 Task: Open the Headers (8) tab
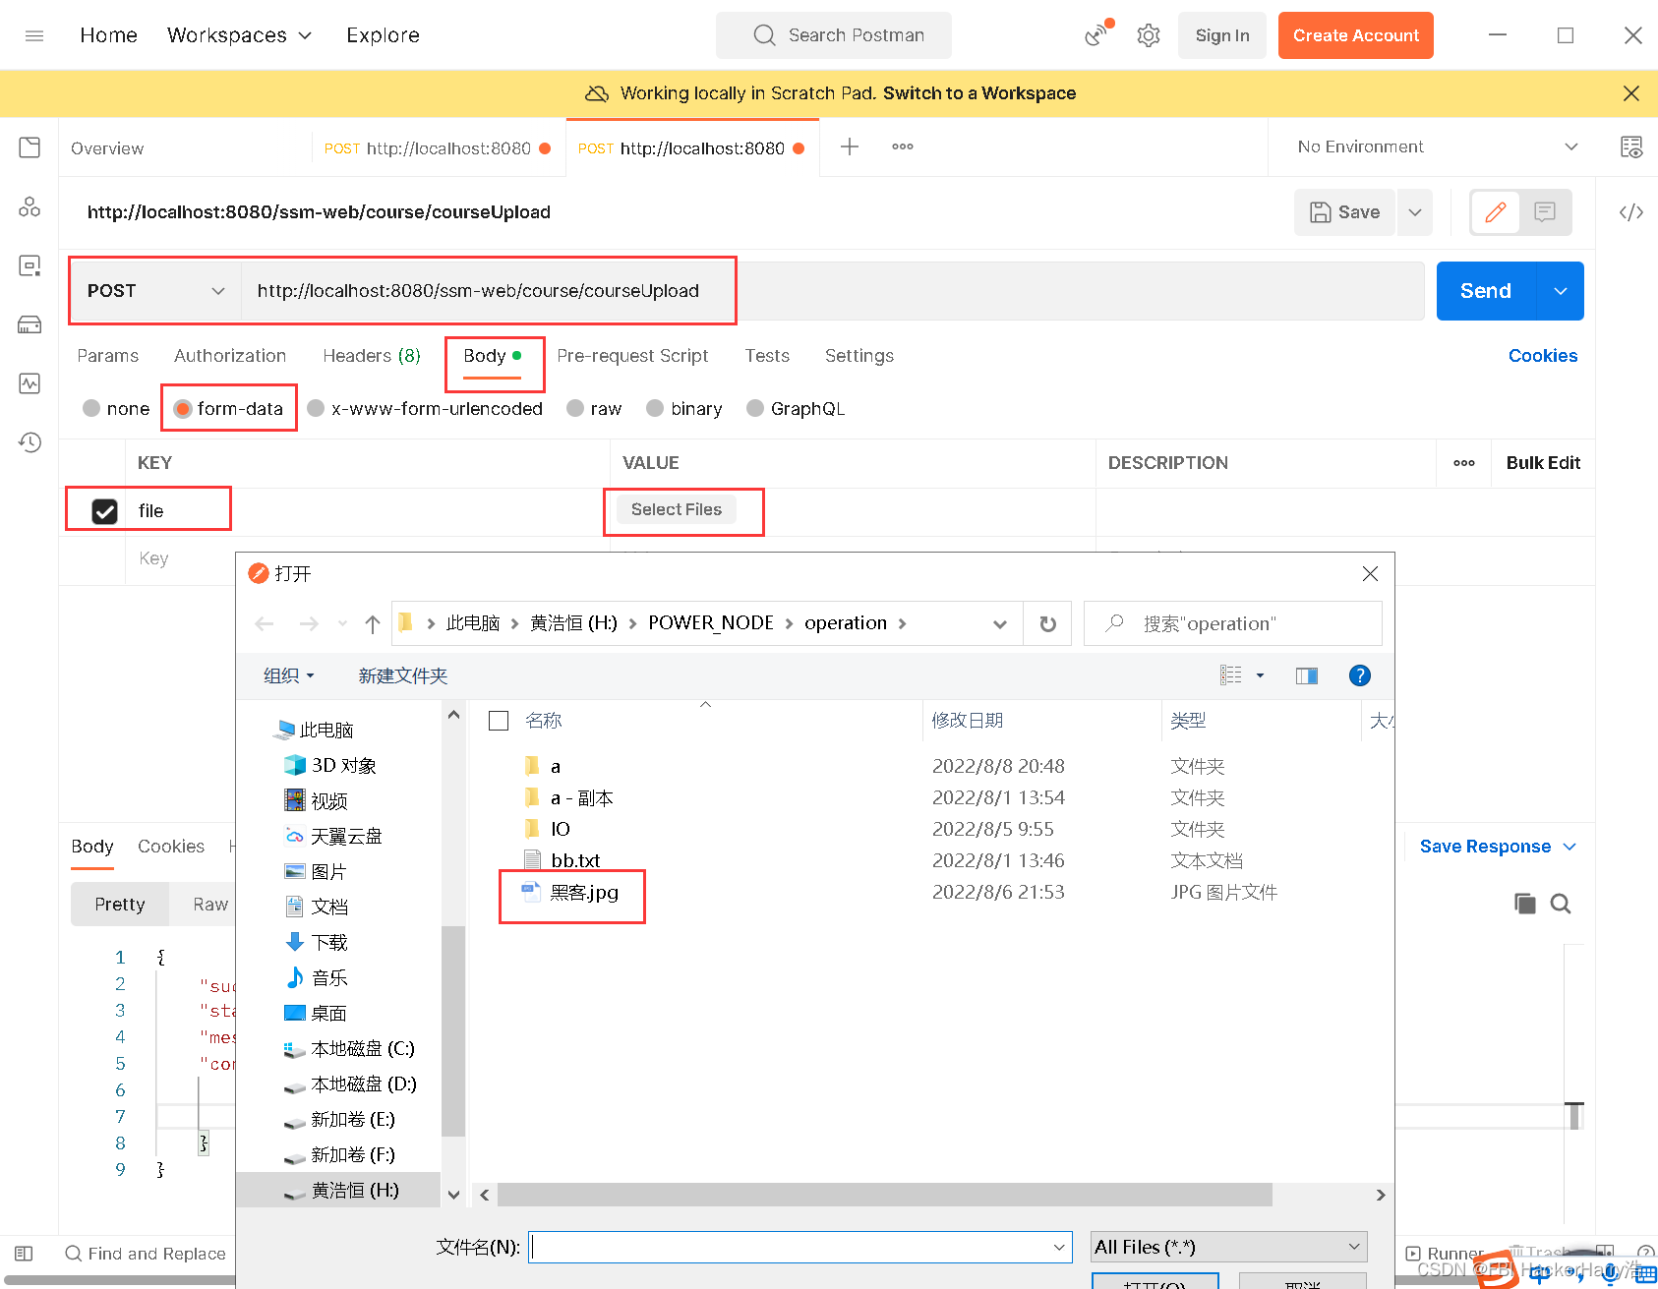[372, 356]
